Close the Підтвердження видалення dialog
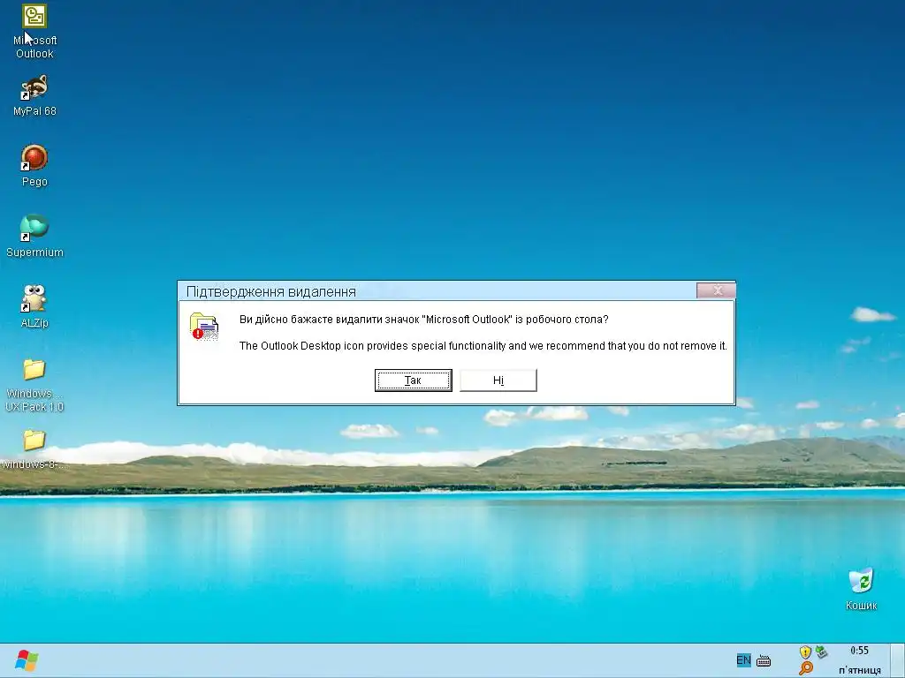This screenshot has width=905, height=678. 716,290
